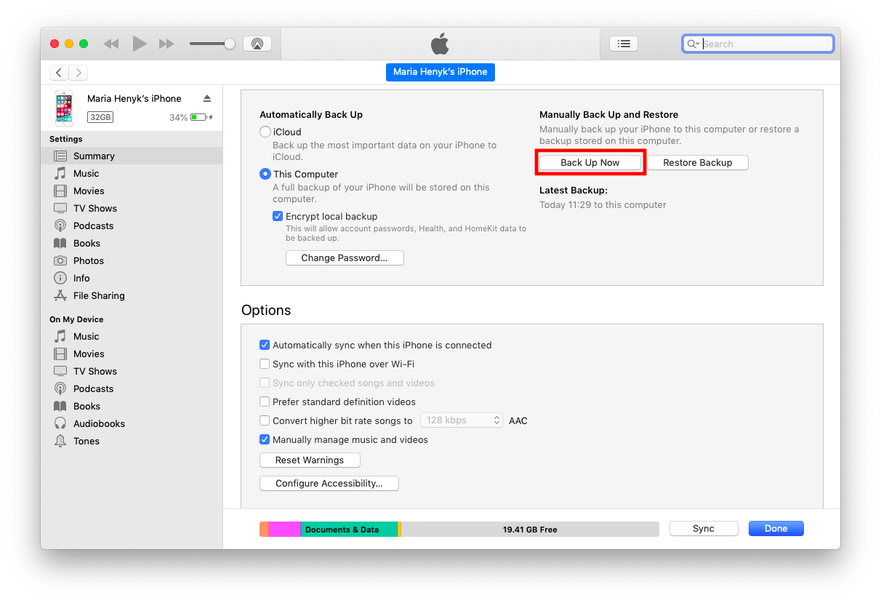The height and width of the screenshot is (603, 881).
Task: Click the Sync button
Action: click(x=704, y=529)
